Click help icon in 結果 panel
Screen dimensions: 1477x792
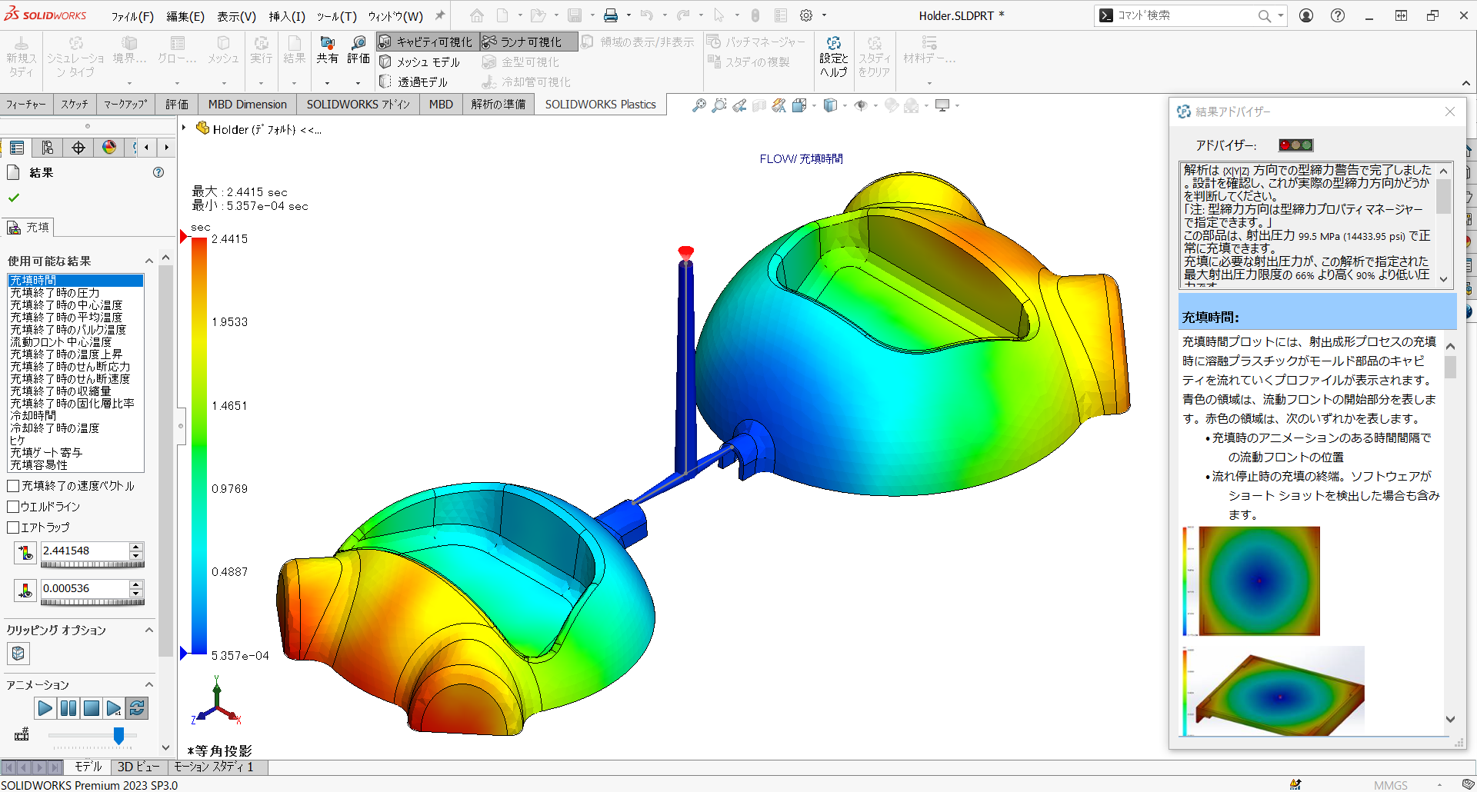[x=158, y=172]
